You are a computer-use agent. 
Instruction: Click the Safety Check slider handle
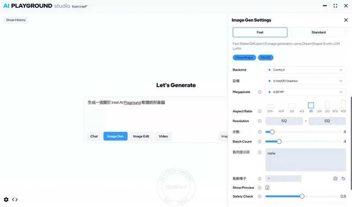[x=302, y=197]
